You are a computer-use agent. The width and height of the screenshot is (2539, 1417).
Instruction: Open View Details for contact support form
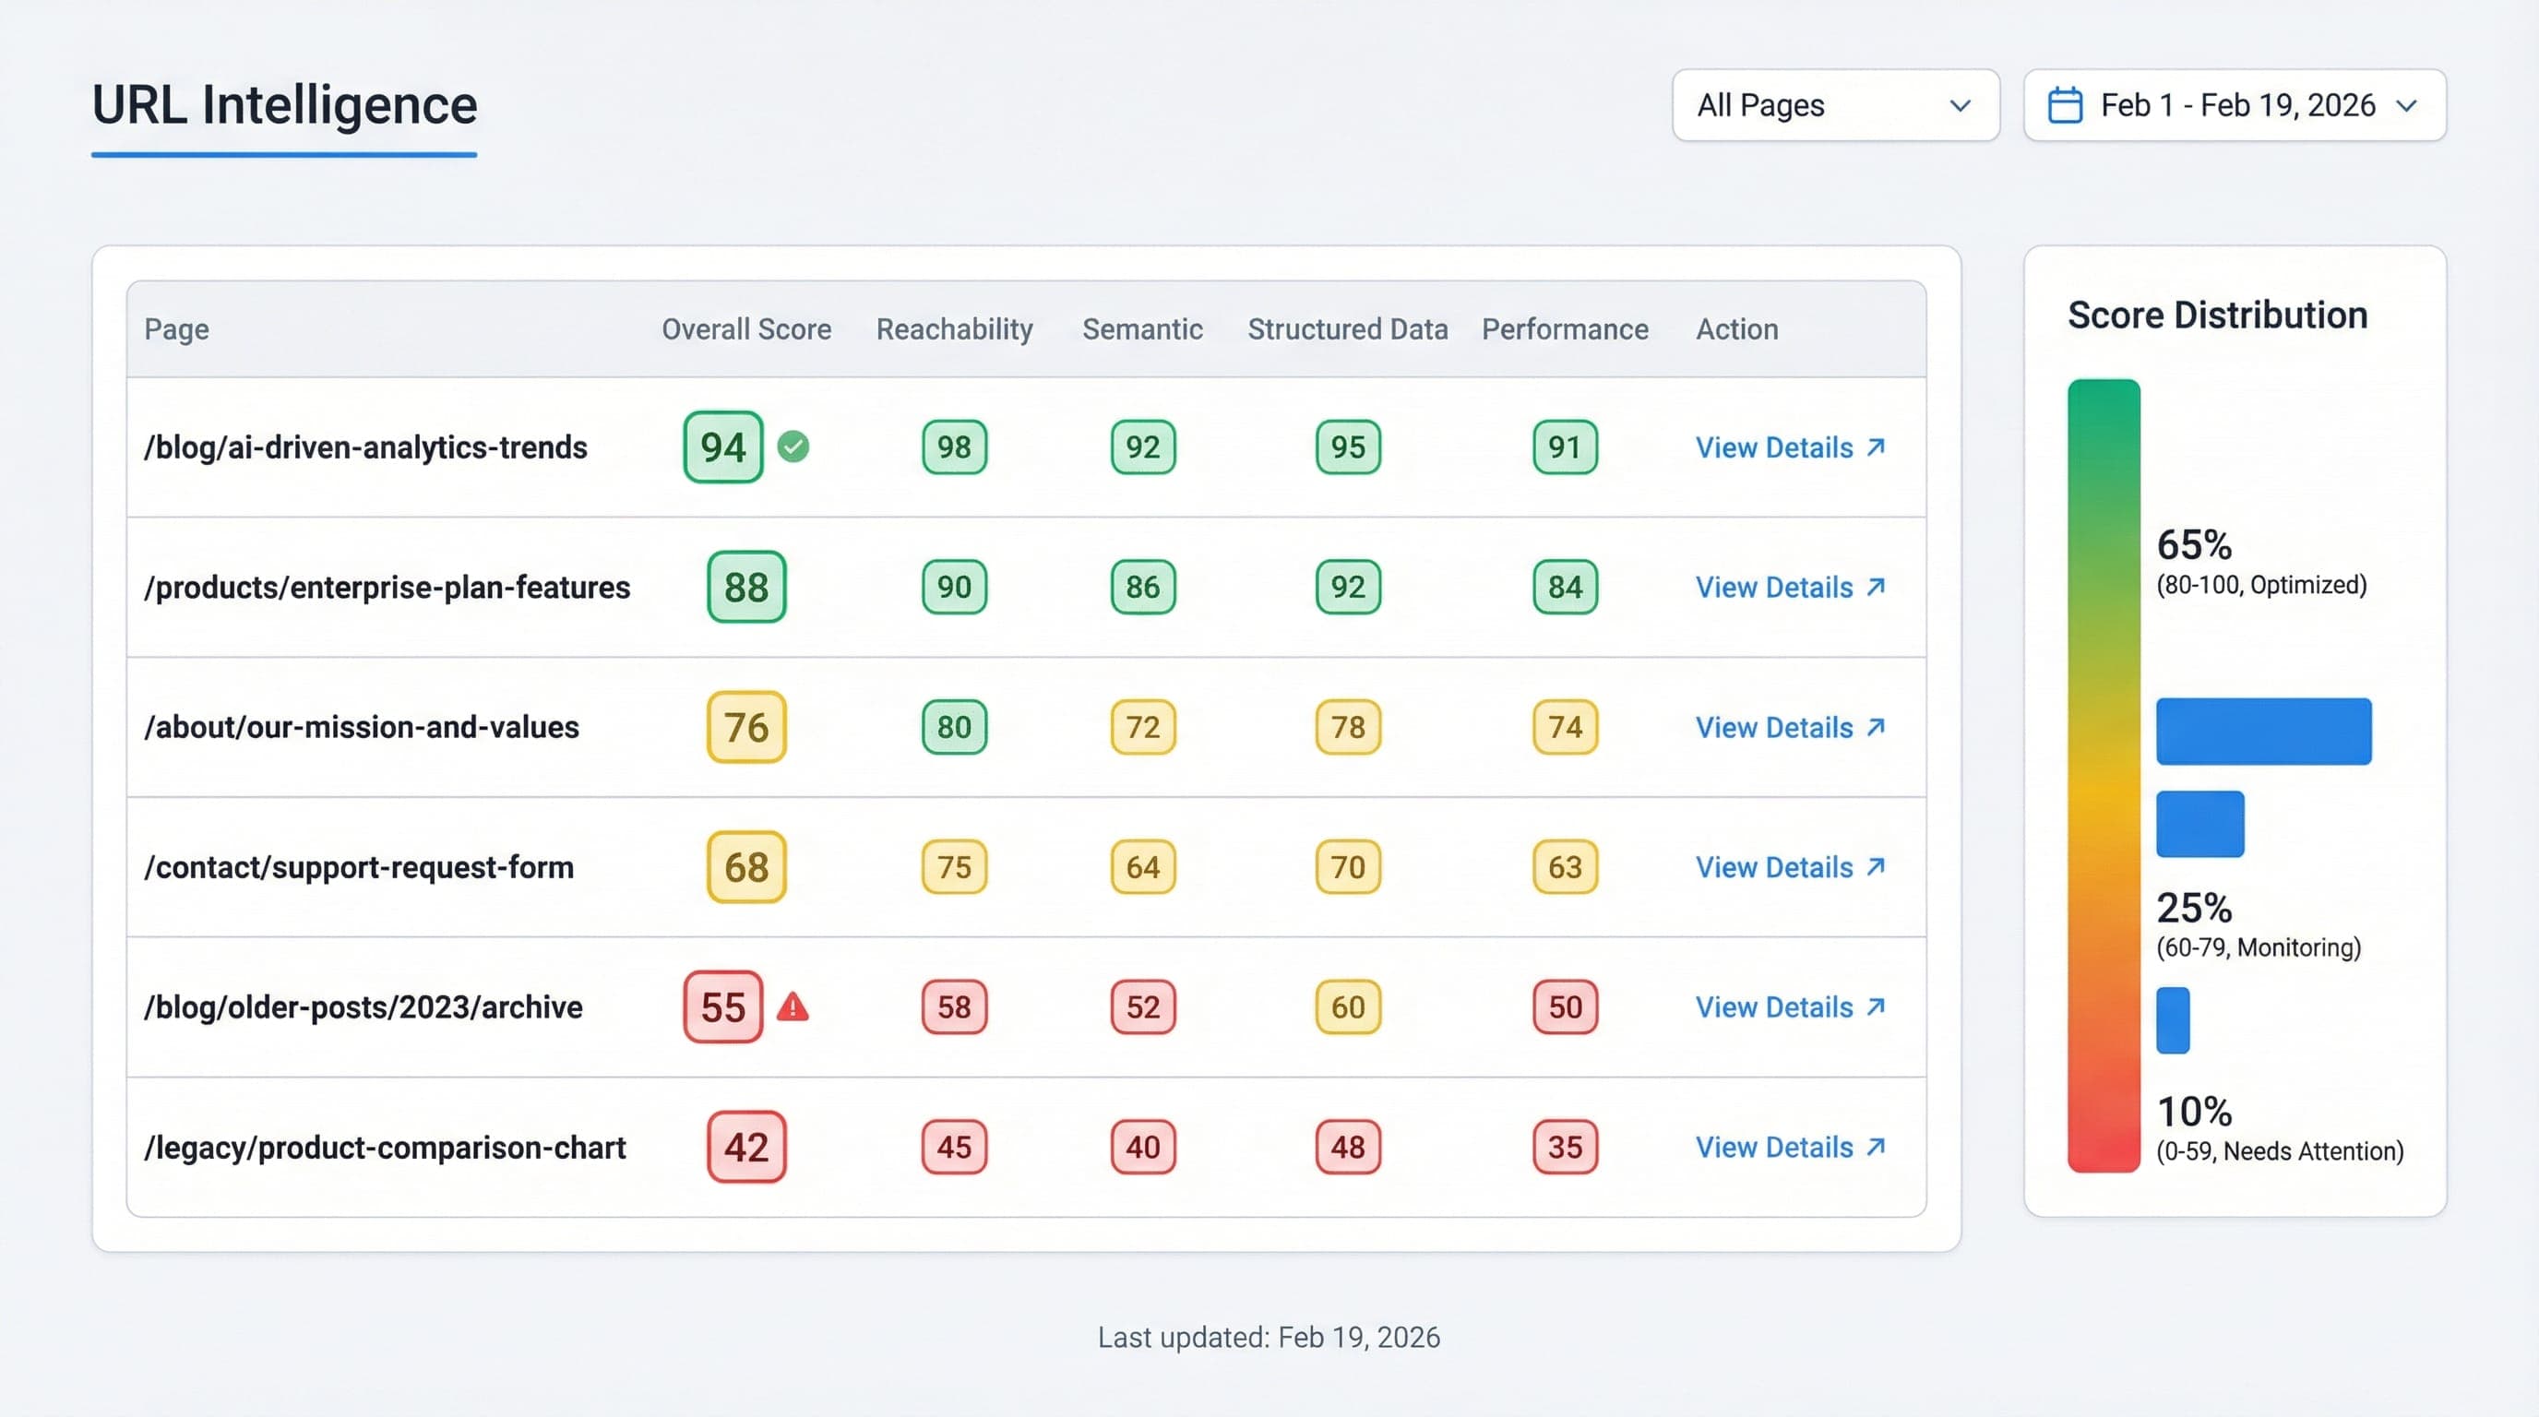[x=1774, y=867]
